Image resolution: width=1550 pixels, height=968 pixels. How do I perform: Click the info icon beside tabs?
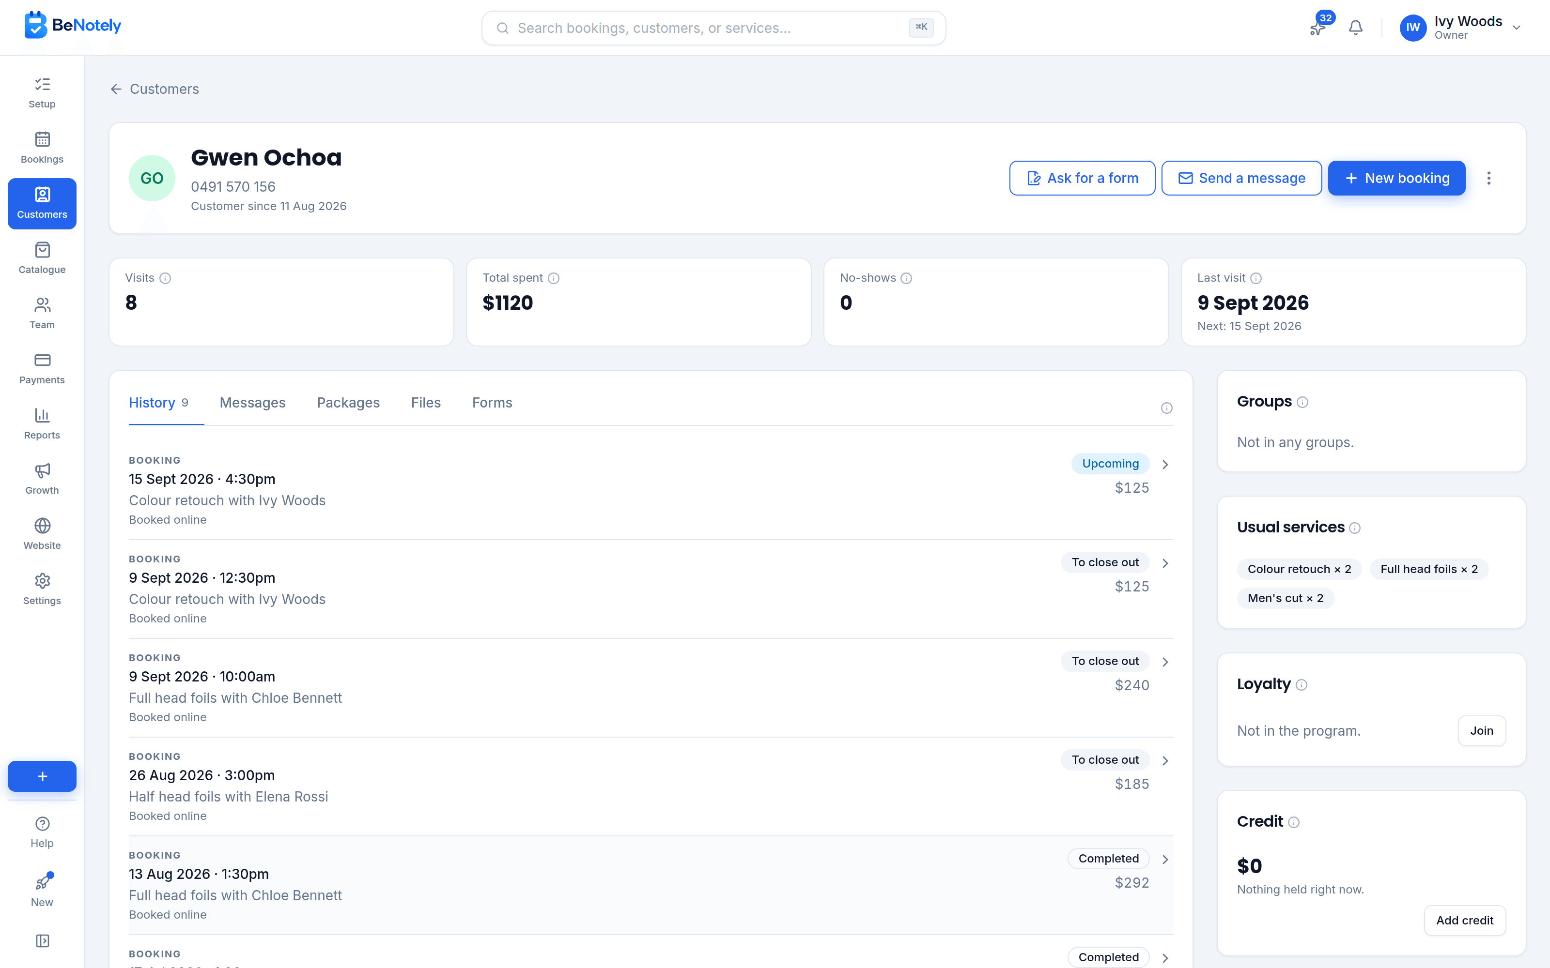click(1166, 408)
